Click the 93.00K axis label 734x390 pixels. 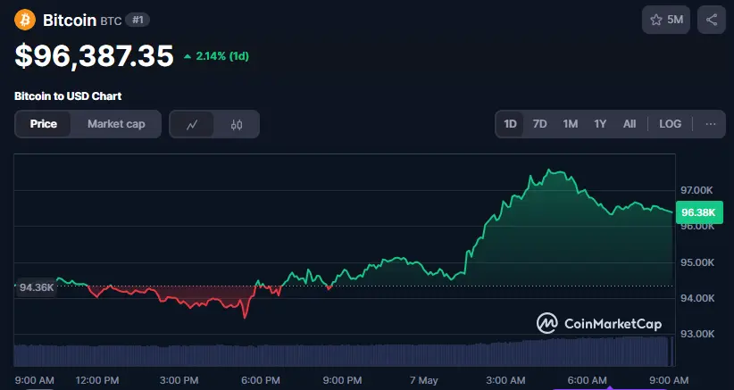(697, 334)
